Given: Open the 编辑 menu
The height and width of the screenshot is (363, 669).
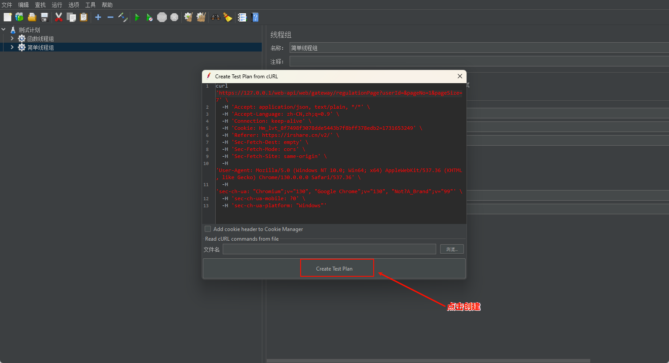Looking at the screenshot, I should coord(23,5).
